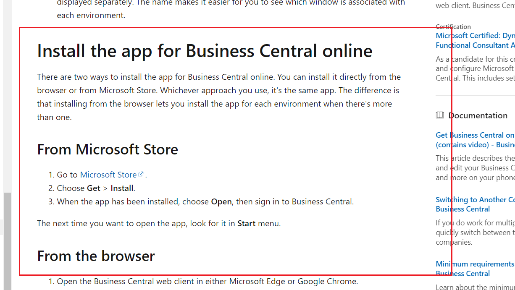Viewport: 515px width, 290px height.
Task: Open the Microsoft Store link in step one
Action: (108, 175)
